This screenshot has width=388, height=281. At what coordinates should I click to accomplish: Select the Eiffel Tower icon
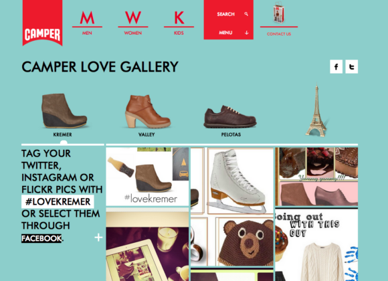316,110
